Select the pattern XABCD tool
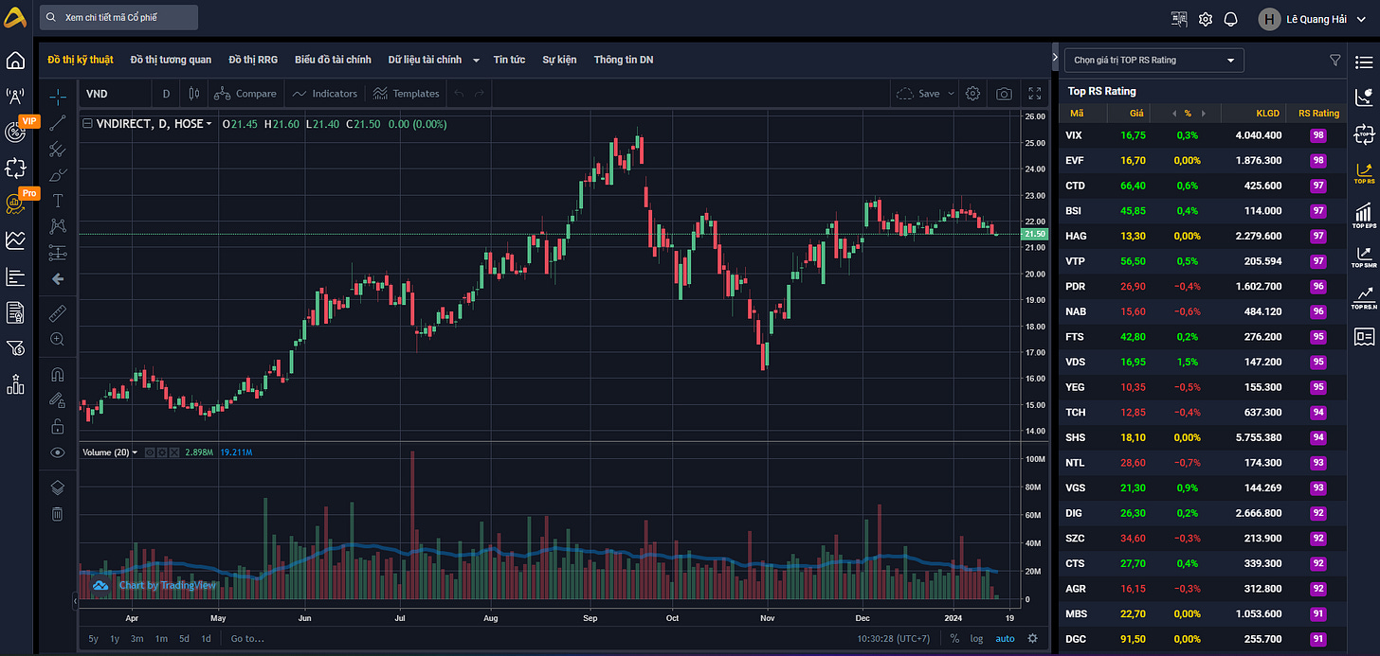 tap(58, 226)
